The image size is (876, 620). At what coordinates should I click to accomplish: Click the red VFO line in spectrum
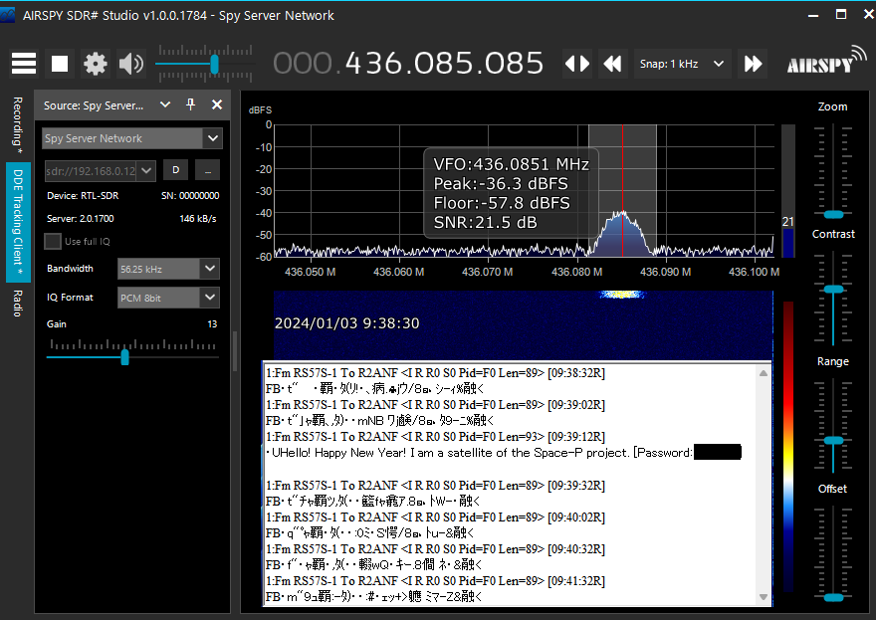point(622,190)
